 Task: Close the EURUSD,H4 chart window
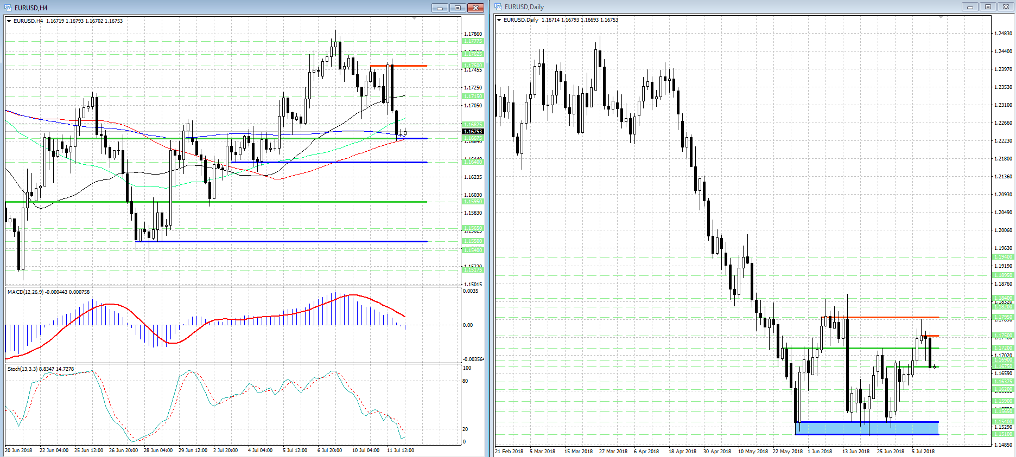click(x=475, y=8)
